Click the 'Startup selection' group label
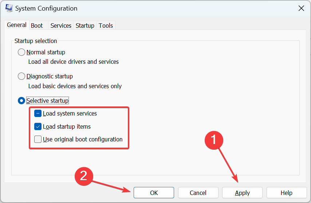This screenshot has height=203, width=311. tap(36, 41)
